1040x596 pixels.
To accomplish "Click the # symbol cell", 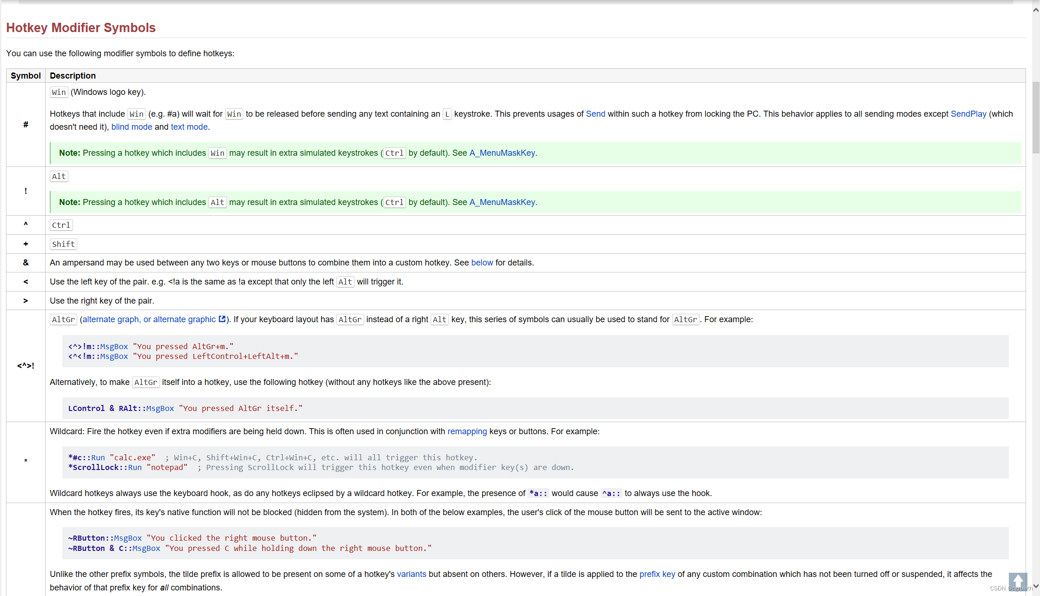I will 26,125.
